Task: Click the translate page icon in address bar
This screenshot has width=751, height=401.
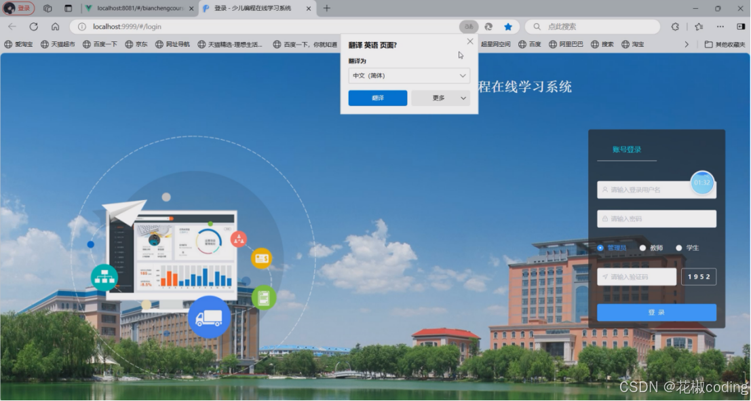Action: [468, 26]
